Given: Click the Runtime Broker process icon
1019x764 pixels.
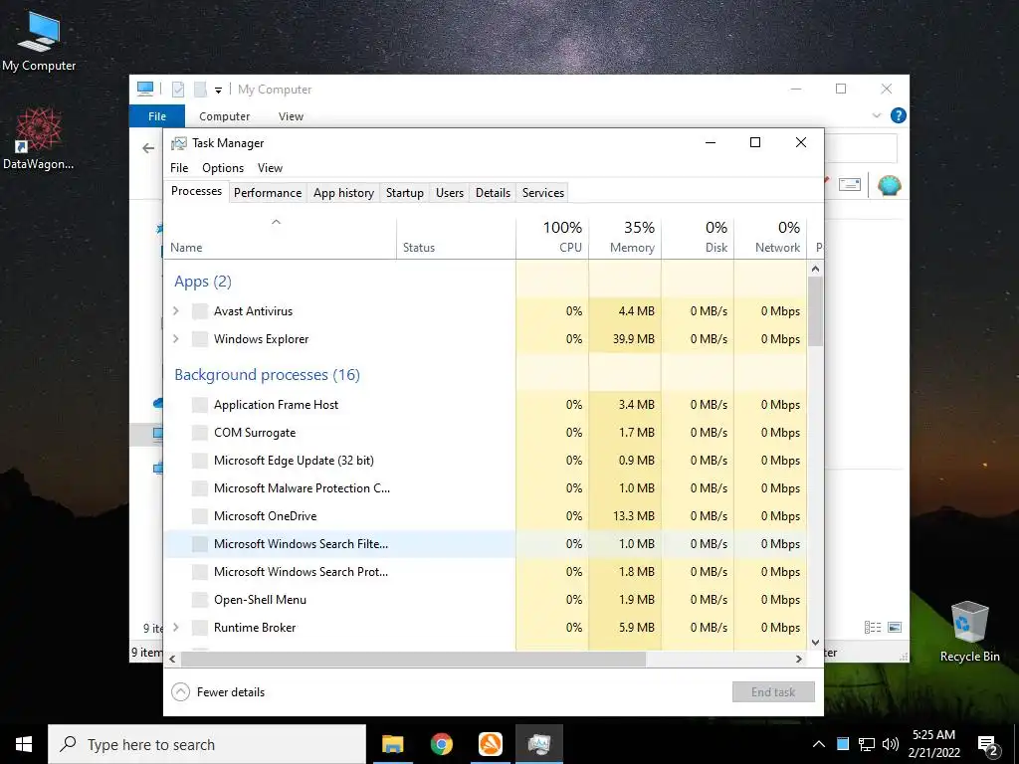Looking at the screenshot, I should [x=200, y=628].
